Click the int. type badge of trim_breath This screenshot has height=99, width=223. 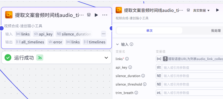click(x=159, y=93)
